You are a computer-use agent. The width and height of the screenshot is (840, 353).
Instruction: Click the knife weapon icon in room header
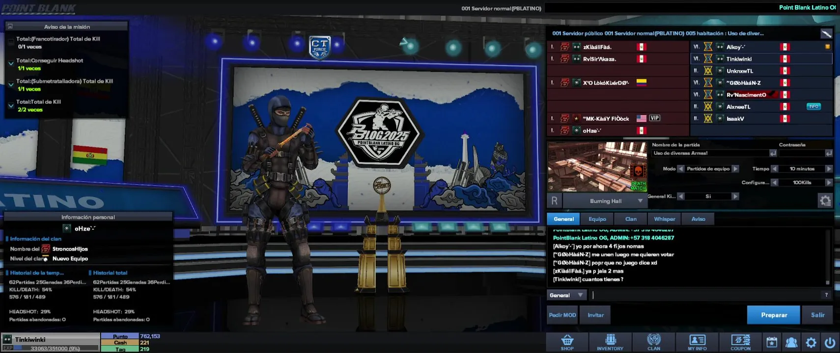pyautogui.click(x=826, y=33)
